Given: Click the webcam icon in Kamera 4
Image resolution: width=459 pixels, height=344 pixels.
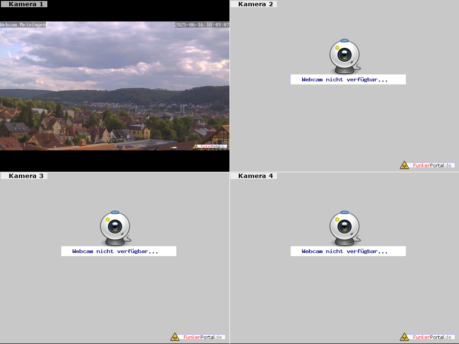Looking at the screenshot, I should (345, 228).
